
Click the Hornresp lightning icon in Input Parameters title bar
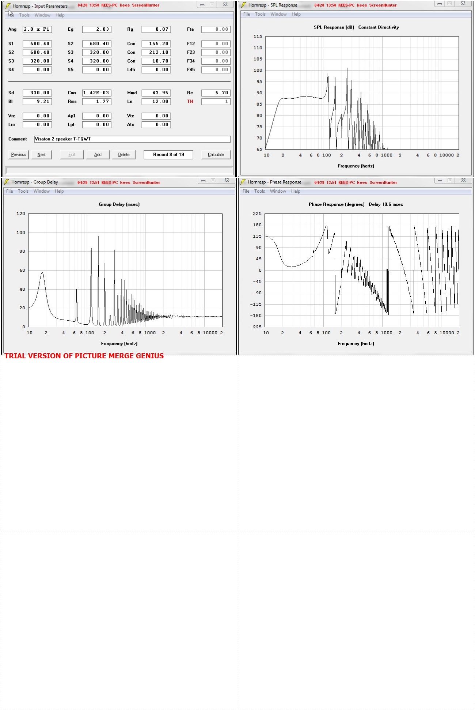point(8,6)
